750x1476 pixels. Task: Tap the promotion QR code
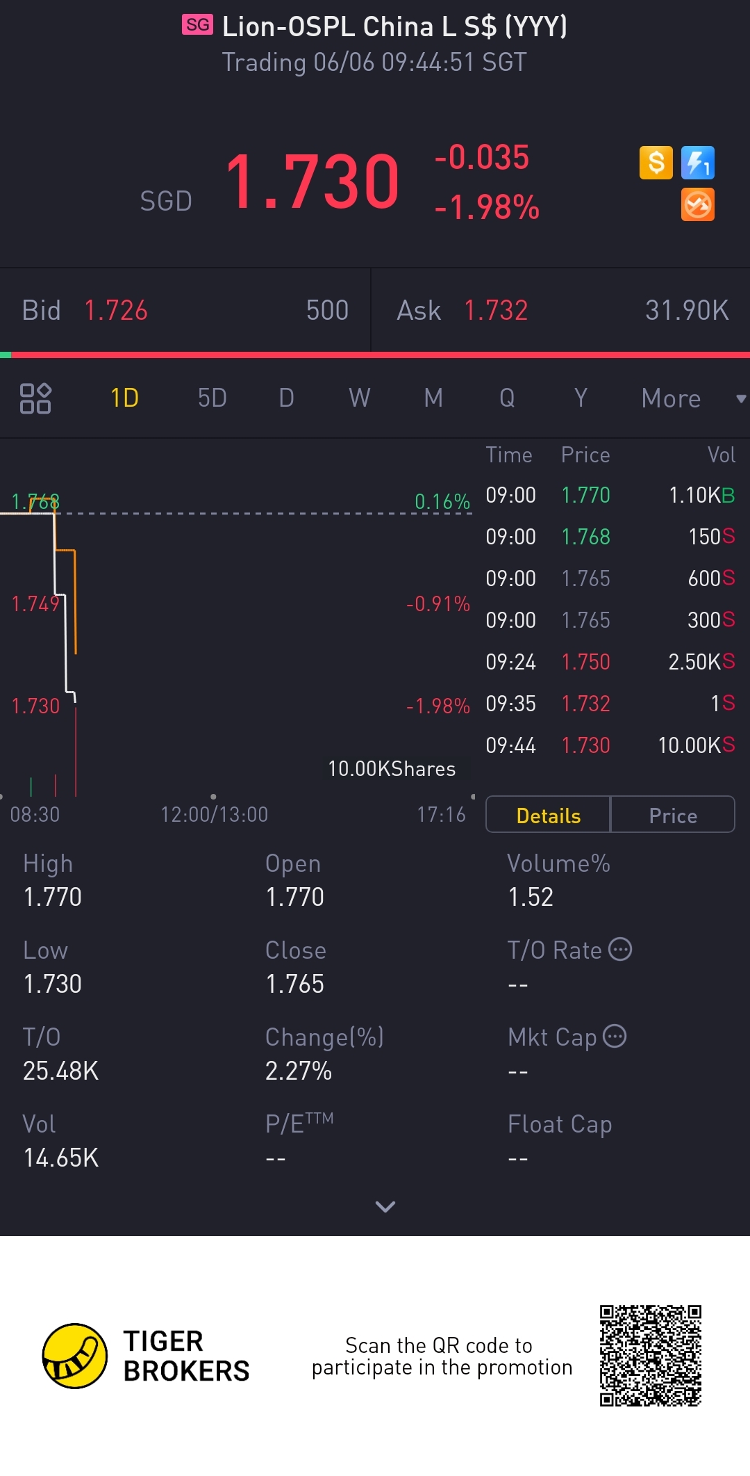[651, 1356]
